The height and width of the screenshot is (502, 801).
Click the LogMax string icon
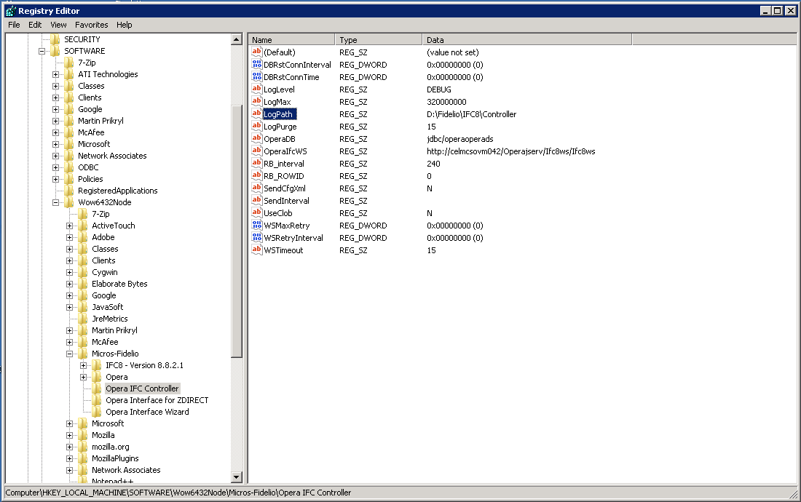[256, 102]
